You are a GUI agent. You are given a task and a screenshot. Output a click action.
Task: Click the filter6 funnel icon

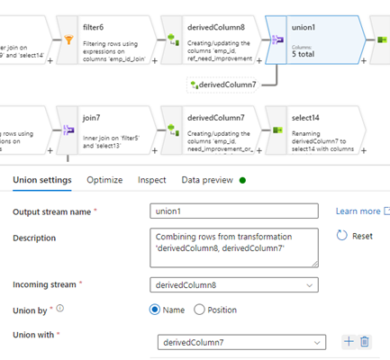[x=68, y=40]
